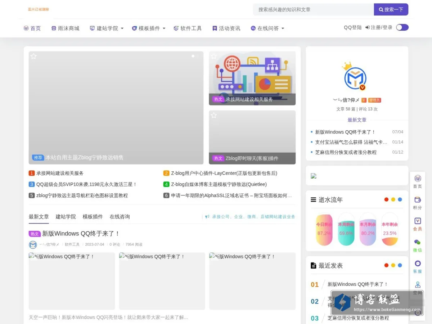Switch to 在线咨询 tab
This screenshot has width=432, height=324.
[x=120, y=217]
